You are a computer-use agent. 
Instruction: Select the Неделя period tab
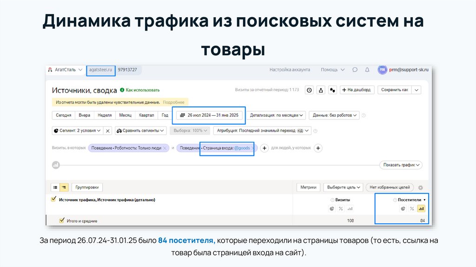(x=105, y=115)
